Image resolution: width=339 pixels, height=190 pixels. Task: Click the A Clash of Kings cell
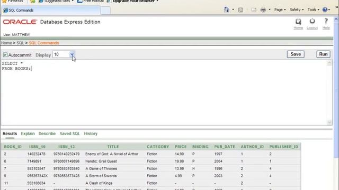pyautogui.click(x=99, y=183)
